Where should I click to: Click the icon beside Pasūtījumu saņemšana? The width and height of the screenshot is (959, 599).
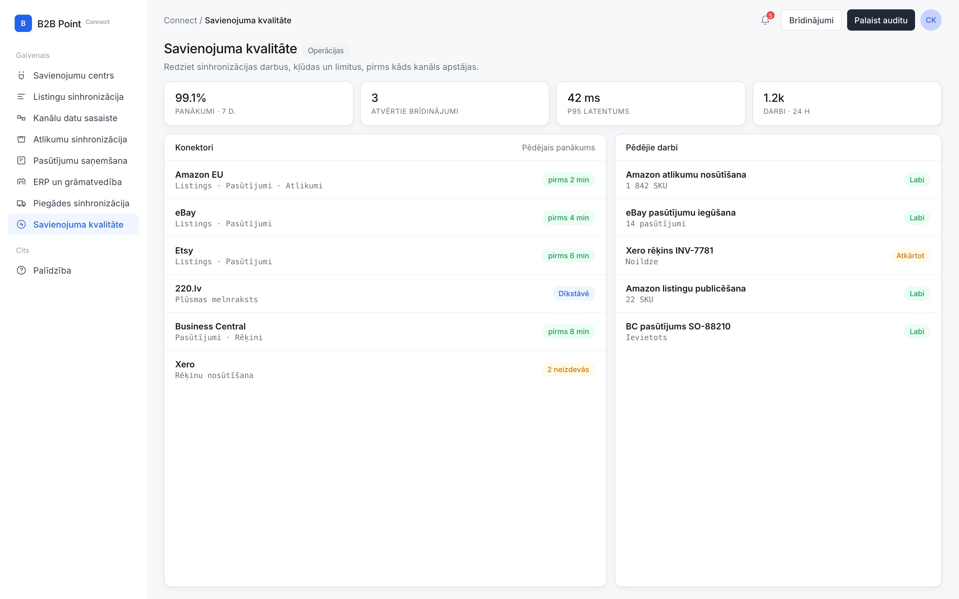[x=21, y=160]
